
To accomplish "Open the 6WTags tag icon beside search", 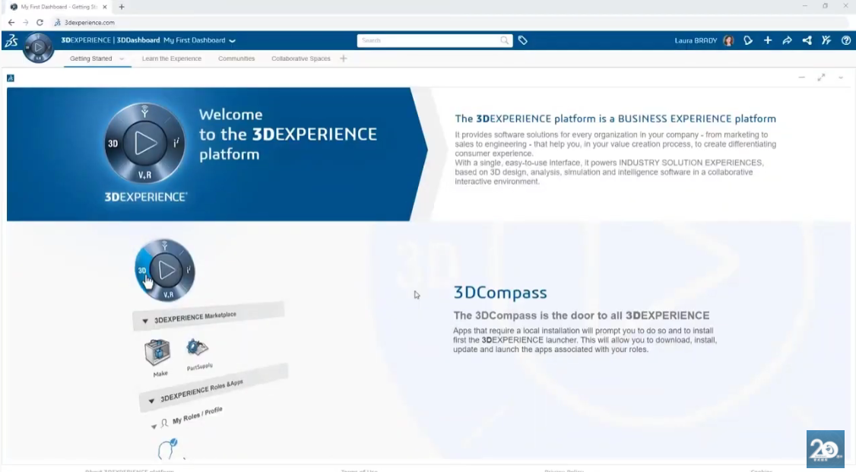I will [x=522, y=40].
